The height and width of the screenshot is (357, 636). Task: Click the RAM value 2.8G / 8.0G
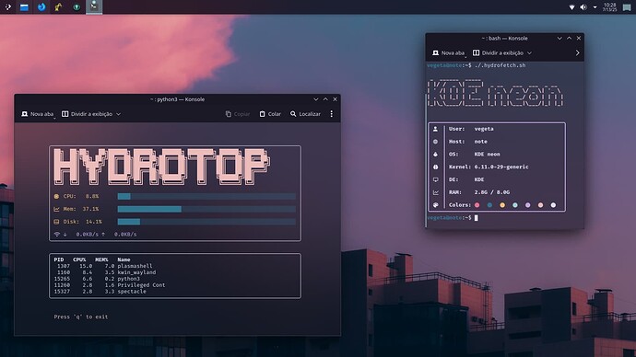point(492,192)
